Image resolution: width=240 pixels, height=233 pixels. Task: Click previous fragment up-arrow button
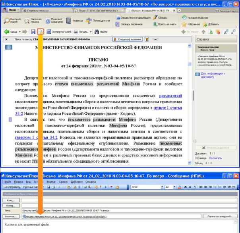point(147,39)
